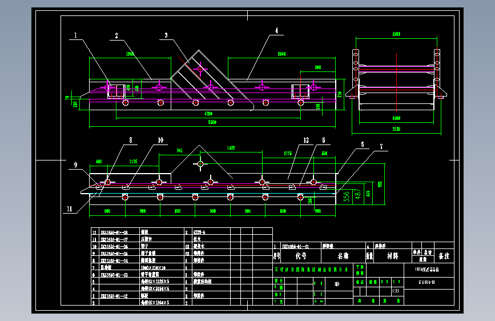Click the large green dimension 356
The height and width of the screenshot is (321, 495).
(347, 196)
